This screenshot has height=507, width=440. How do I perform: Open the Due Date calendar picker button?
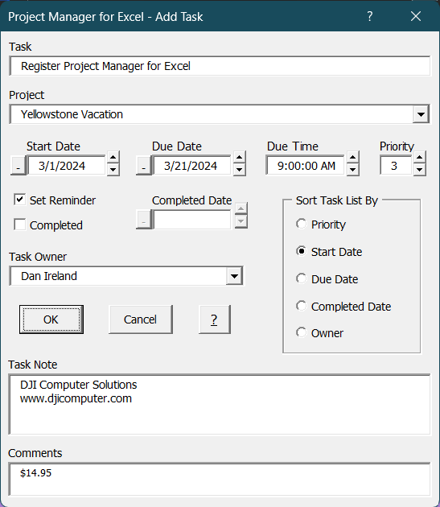143,166
